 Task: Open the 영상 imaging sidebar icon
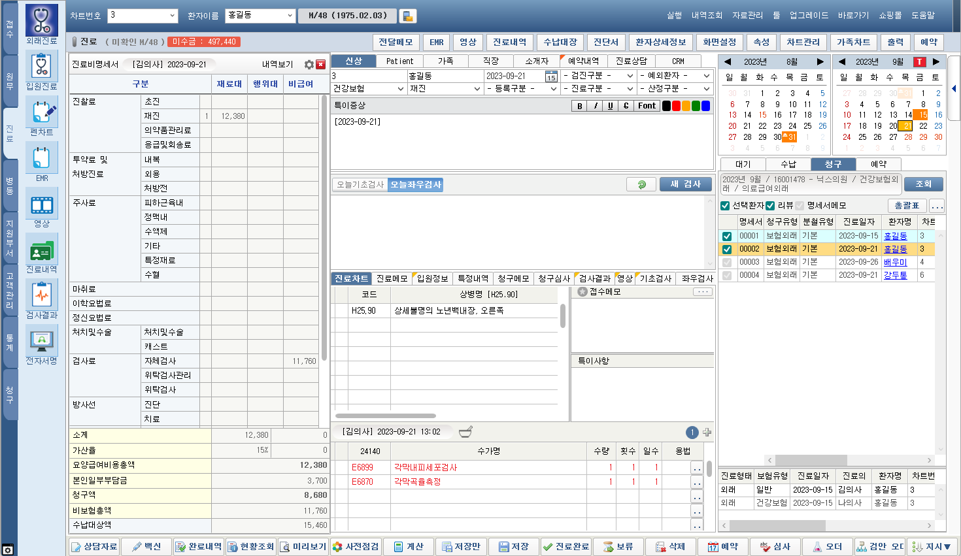42,205
